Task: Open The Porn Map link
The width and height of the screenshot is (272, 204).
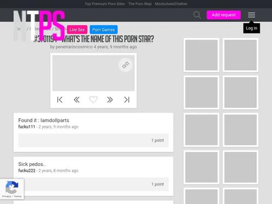Action: [x=140, y=4]
